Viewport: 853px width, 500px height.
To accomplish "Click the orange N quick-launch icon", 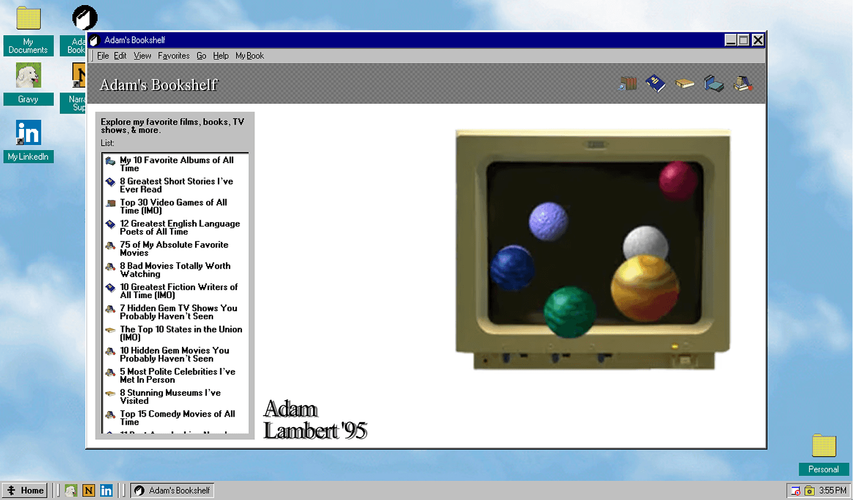I will point(89,491).
